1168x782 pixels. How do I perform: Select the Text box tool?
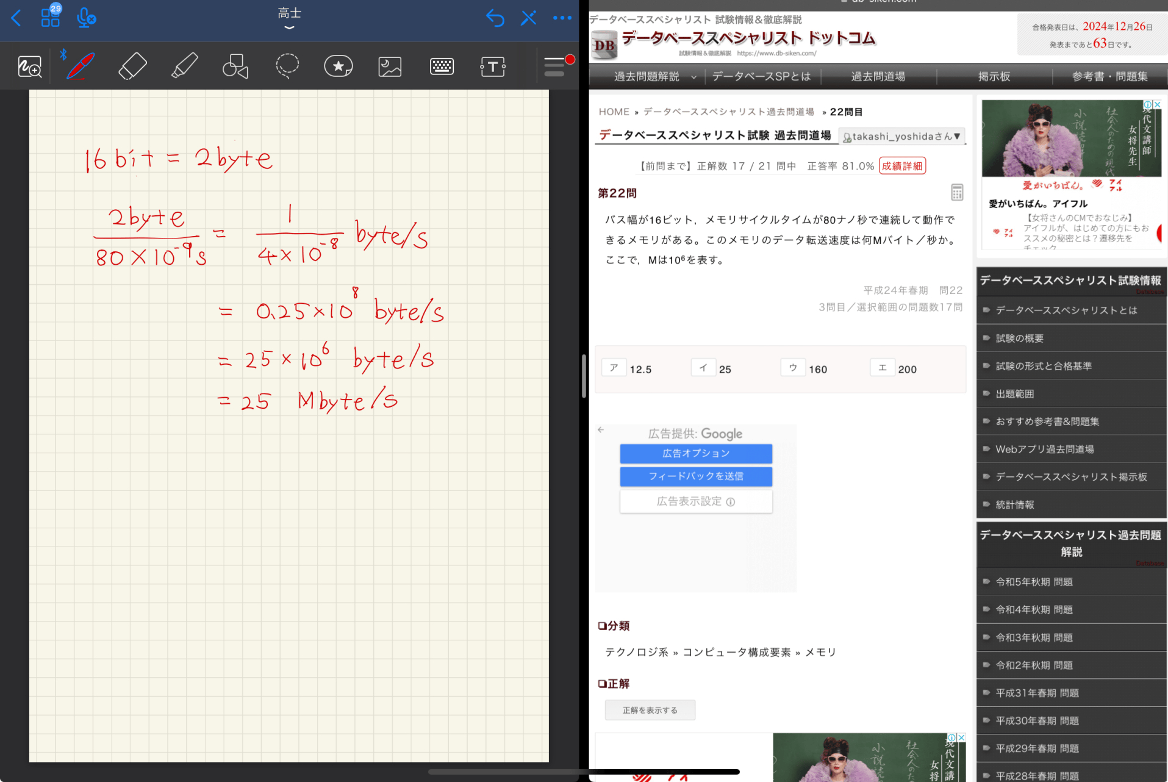coord(492,66)
